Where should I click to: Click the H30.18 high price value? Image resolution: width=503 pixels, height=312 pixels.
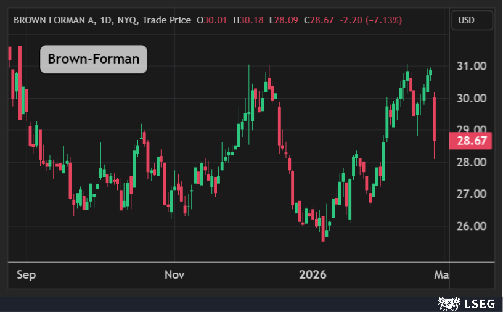click(248, 20)
